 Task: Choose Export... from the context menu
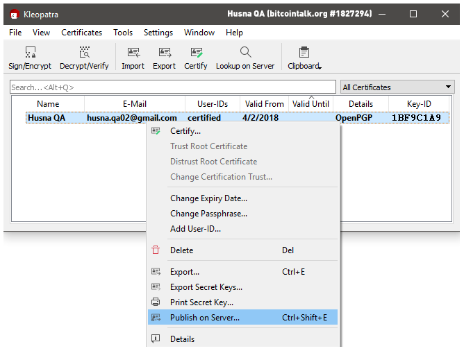pyautogui.click(x=242, y=272)
